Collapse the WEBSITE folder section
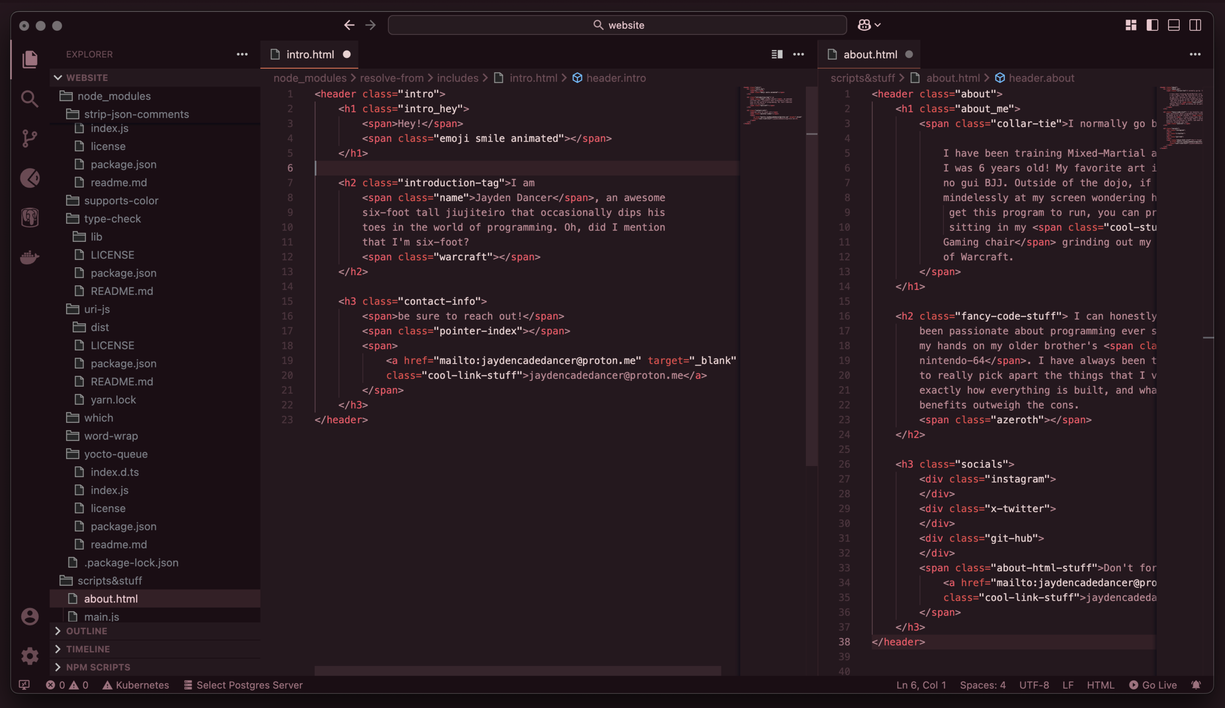1225x708 pixels. pyautogui.click(x=86, y=78)
